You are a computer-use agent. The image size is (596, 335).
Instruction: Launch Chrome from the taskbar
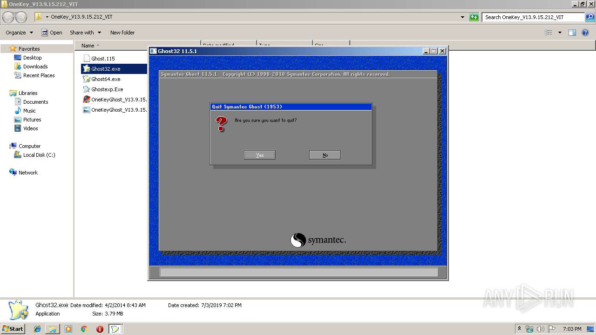point(84,329)
